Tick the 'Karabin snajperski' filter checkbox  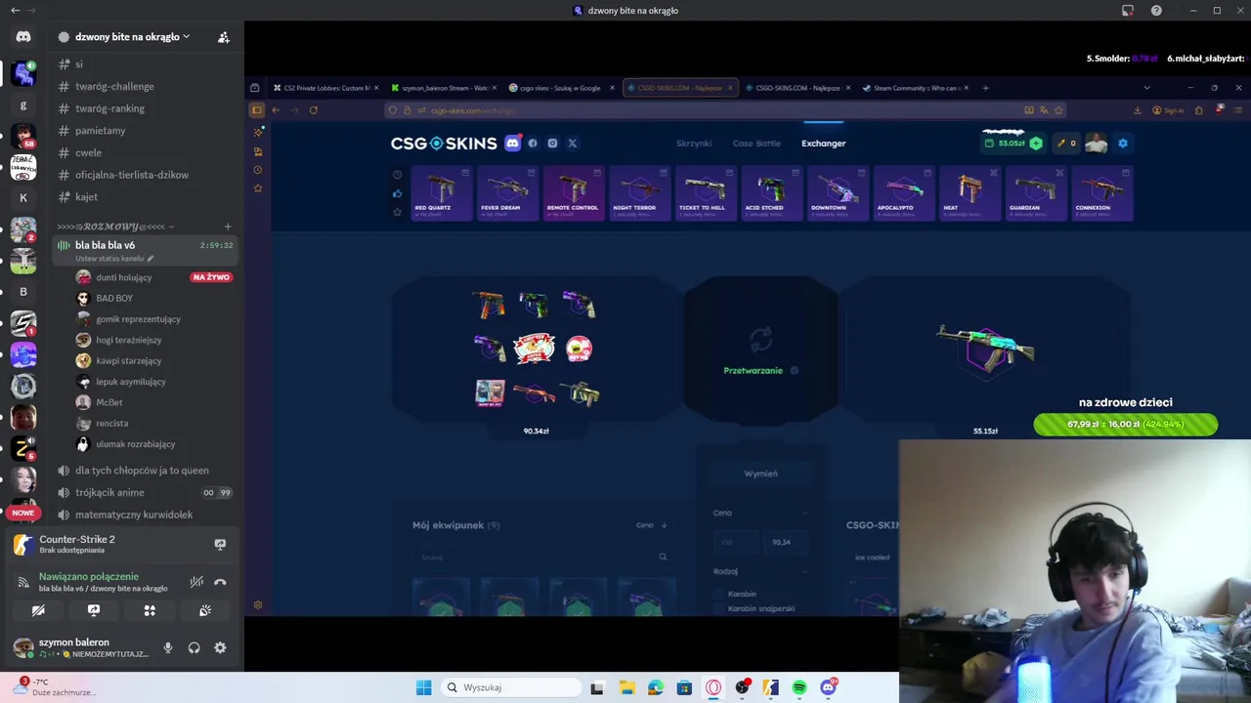(719, 608)
